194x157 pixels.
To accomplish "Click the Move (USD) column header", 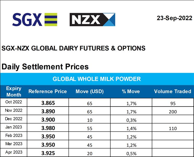I will click(90, 91).
